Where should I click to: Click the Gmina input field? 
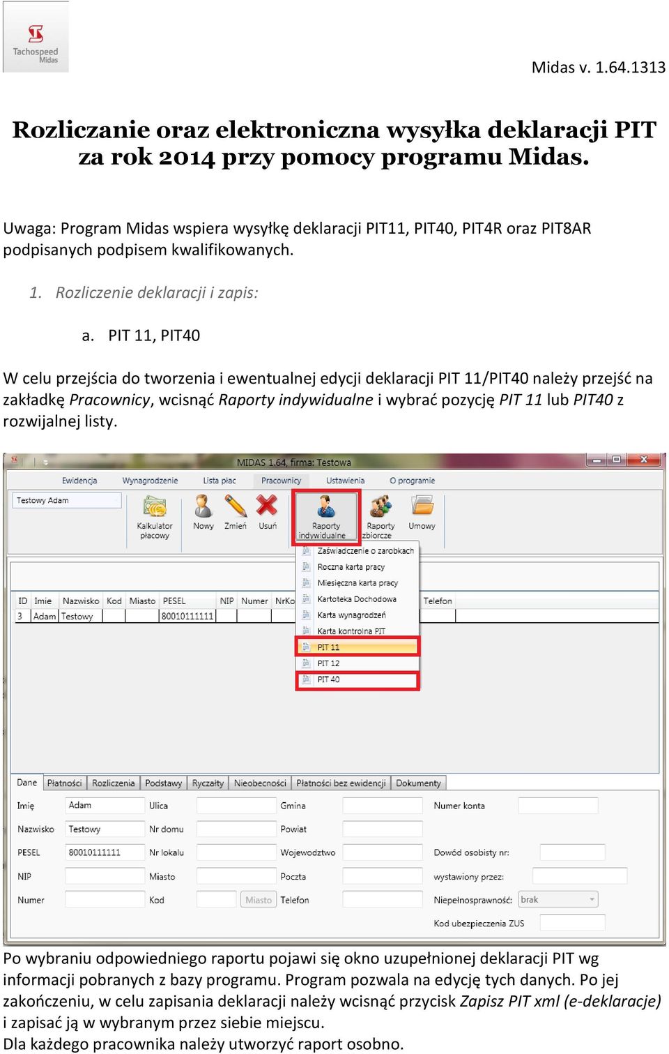(383, 806)
